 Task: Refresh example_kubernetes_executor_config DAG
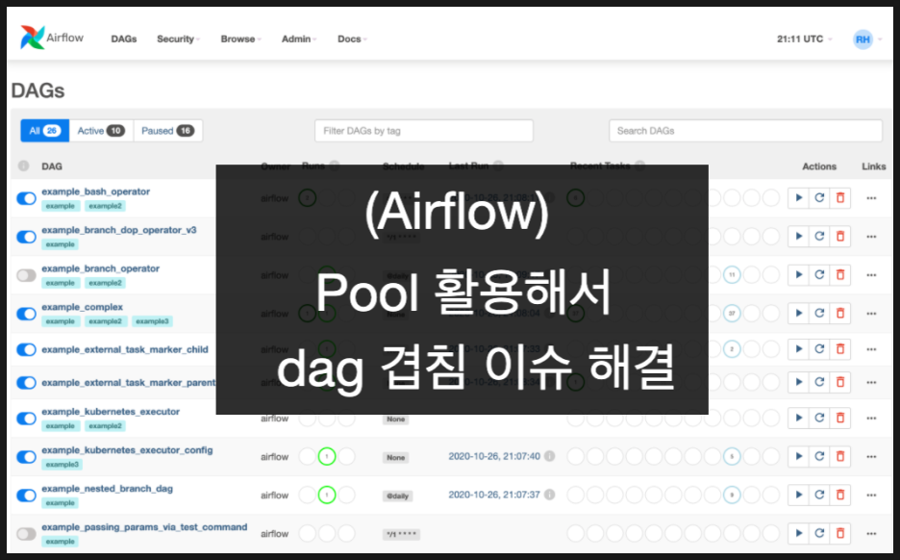click(x=819, y=457)
